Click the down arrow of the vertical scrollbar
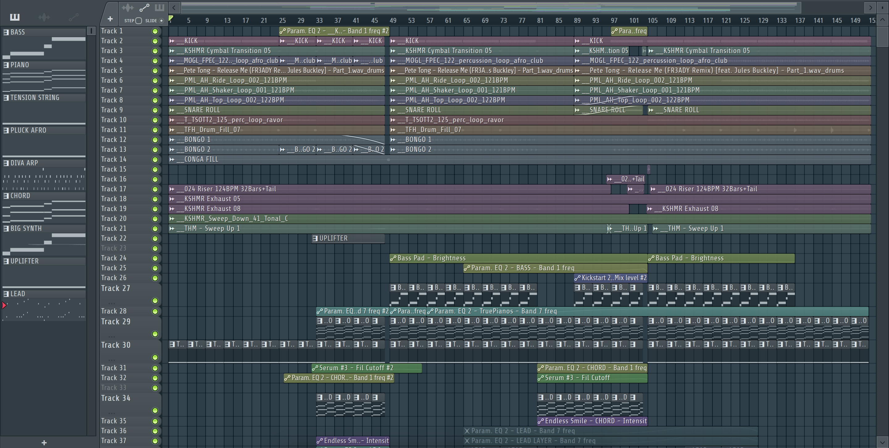Viewport: 889px width, 448px height. tap(883, 442)
